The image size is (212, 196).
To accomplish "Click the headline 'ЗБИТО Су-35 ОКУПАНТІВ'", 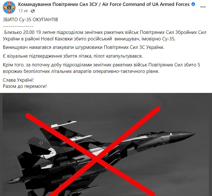I will [x=30, y=19].
